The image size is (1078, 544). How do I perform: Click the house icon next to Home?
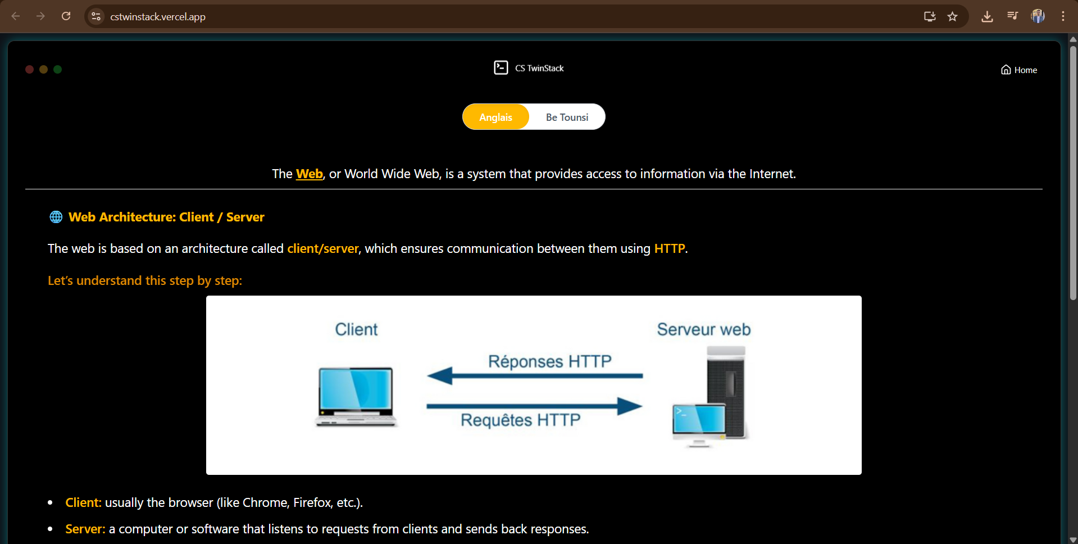[1006, 69]
